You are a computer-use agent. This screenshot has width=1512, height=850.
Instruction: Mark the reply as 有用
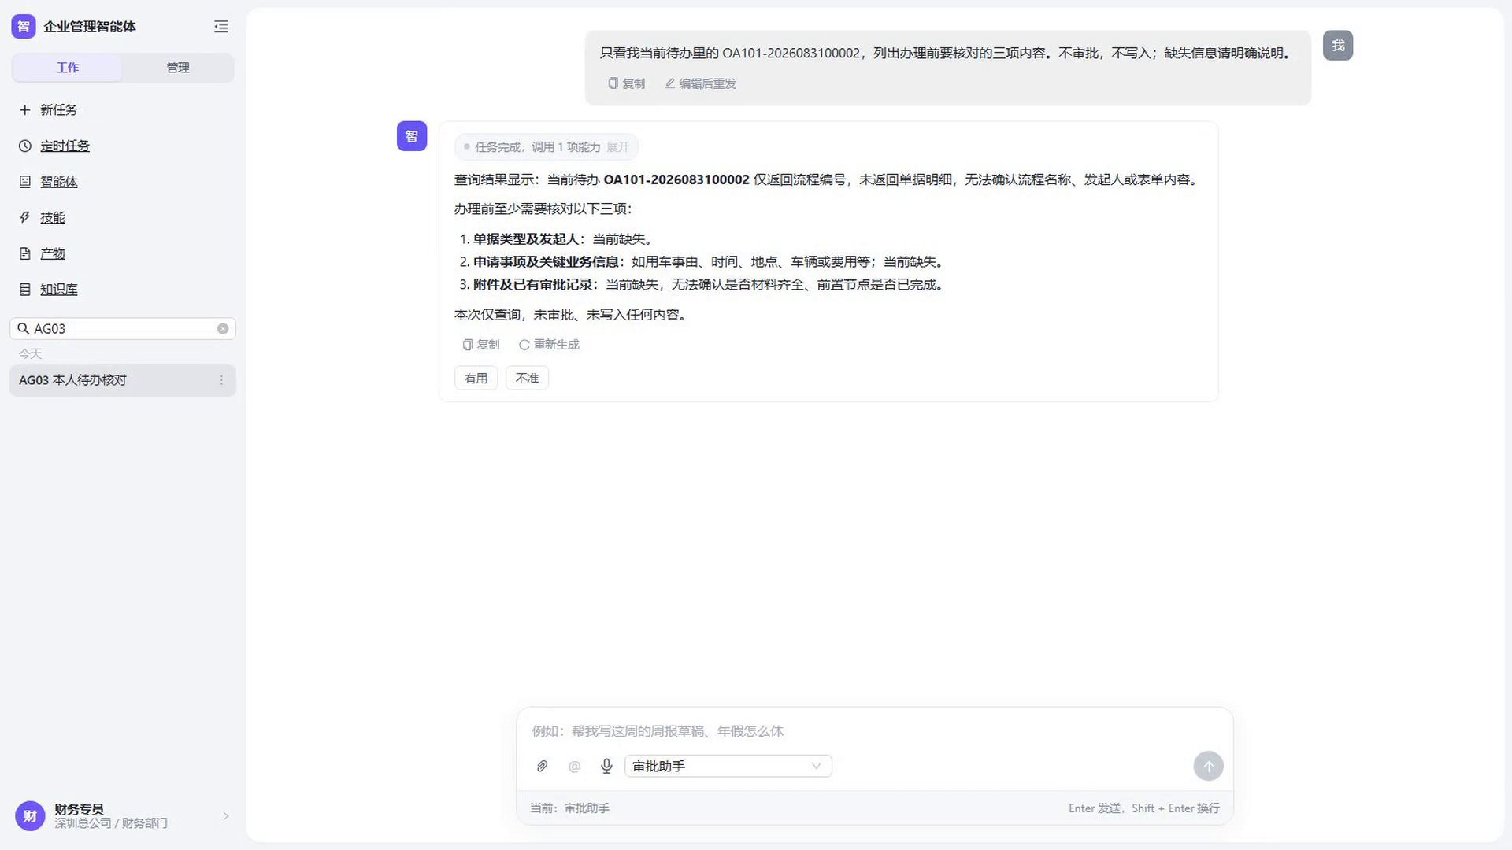[476, 379]
